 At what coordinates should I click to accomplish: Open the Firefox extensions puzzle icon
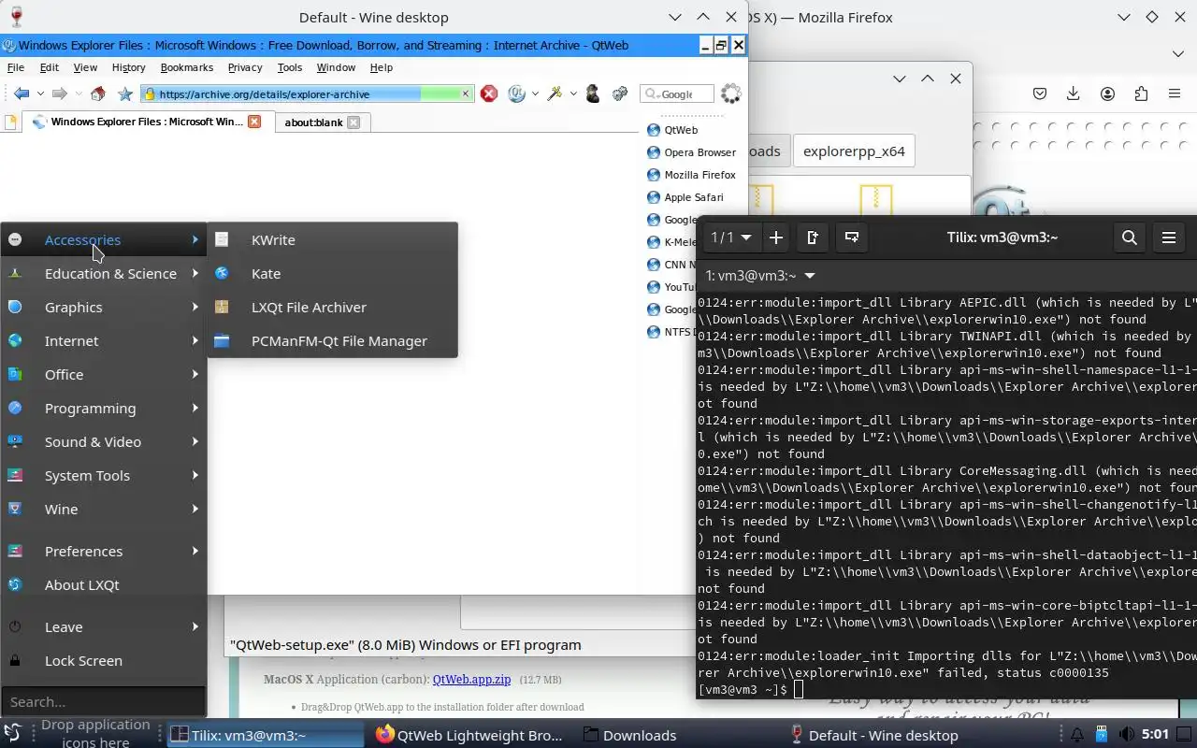point(1141,93)
